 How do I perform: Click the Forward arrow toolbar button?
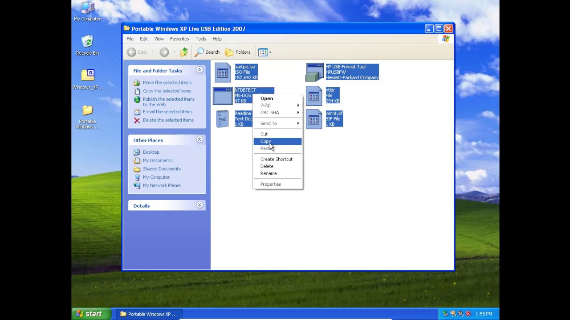pyautogui.click(x=164, y=52)
